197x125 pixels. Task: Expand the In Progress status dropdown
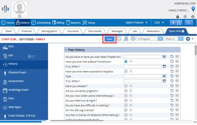tap(160, 39)
